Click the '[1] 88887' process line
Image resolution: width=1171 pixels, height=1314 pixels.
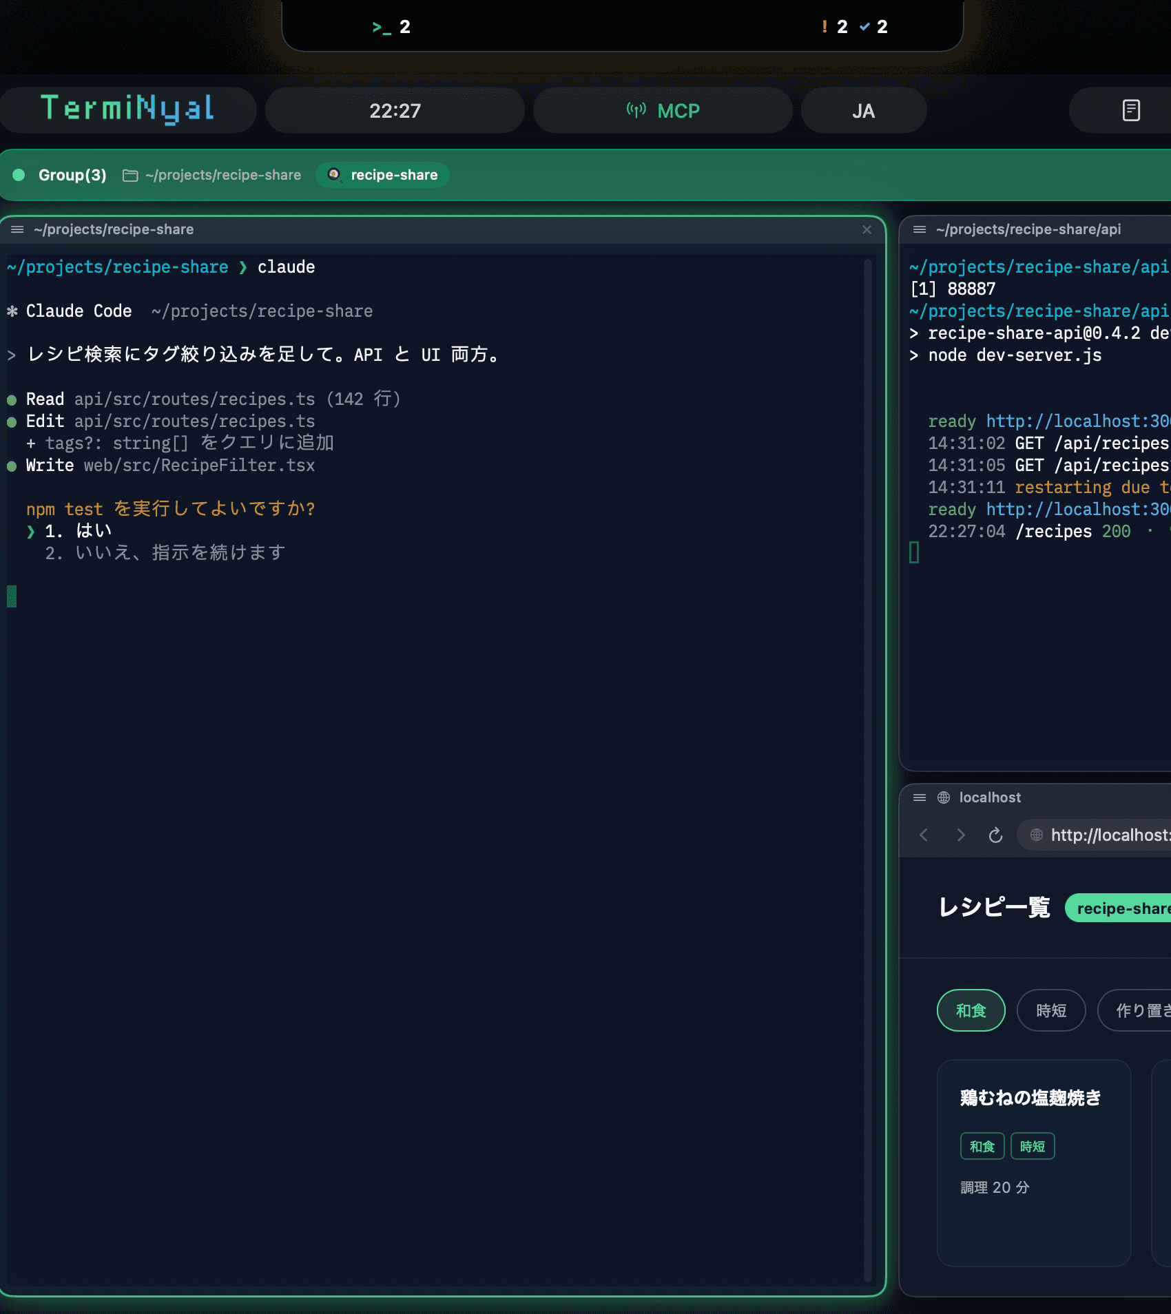pos(953,289)
